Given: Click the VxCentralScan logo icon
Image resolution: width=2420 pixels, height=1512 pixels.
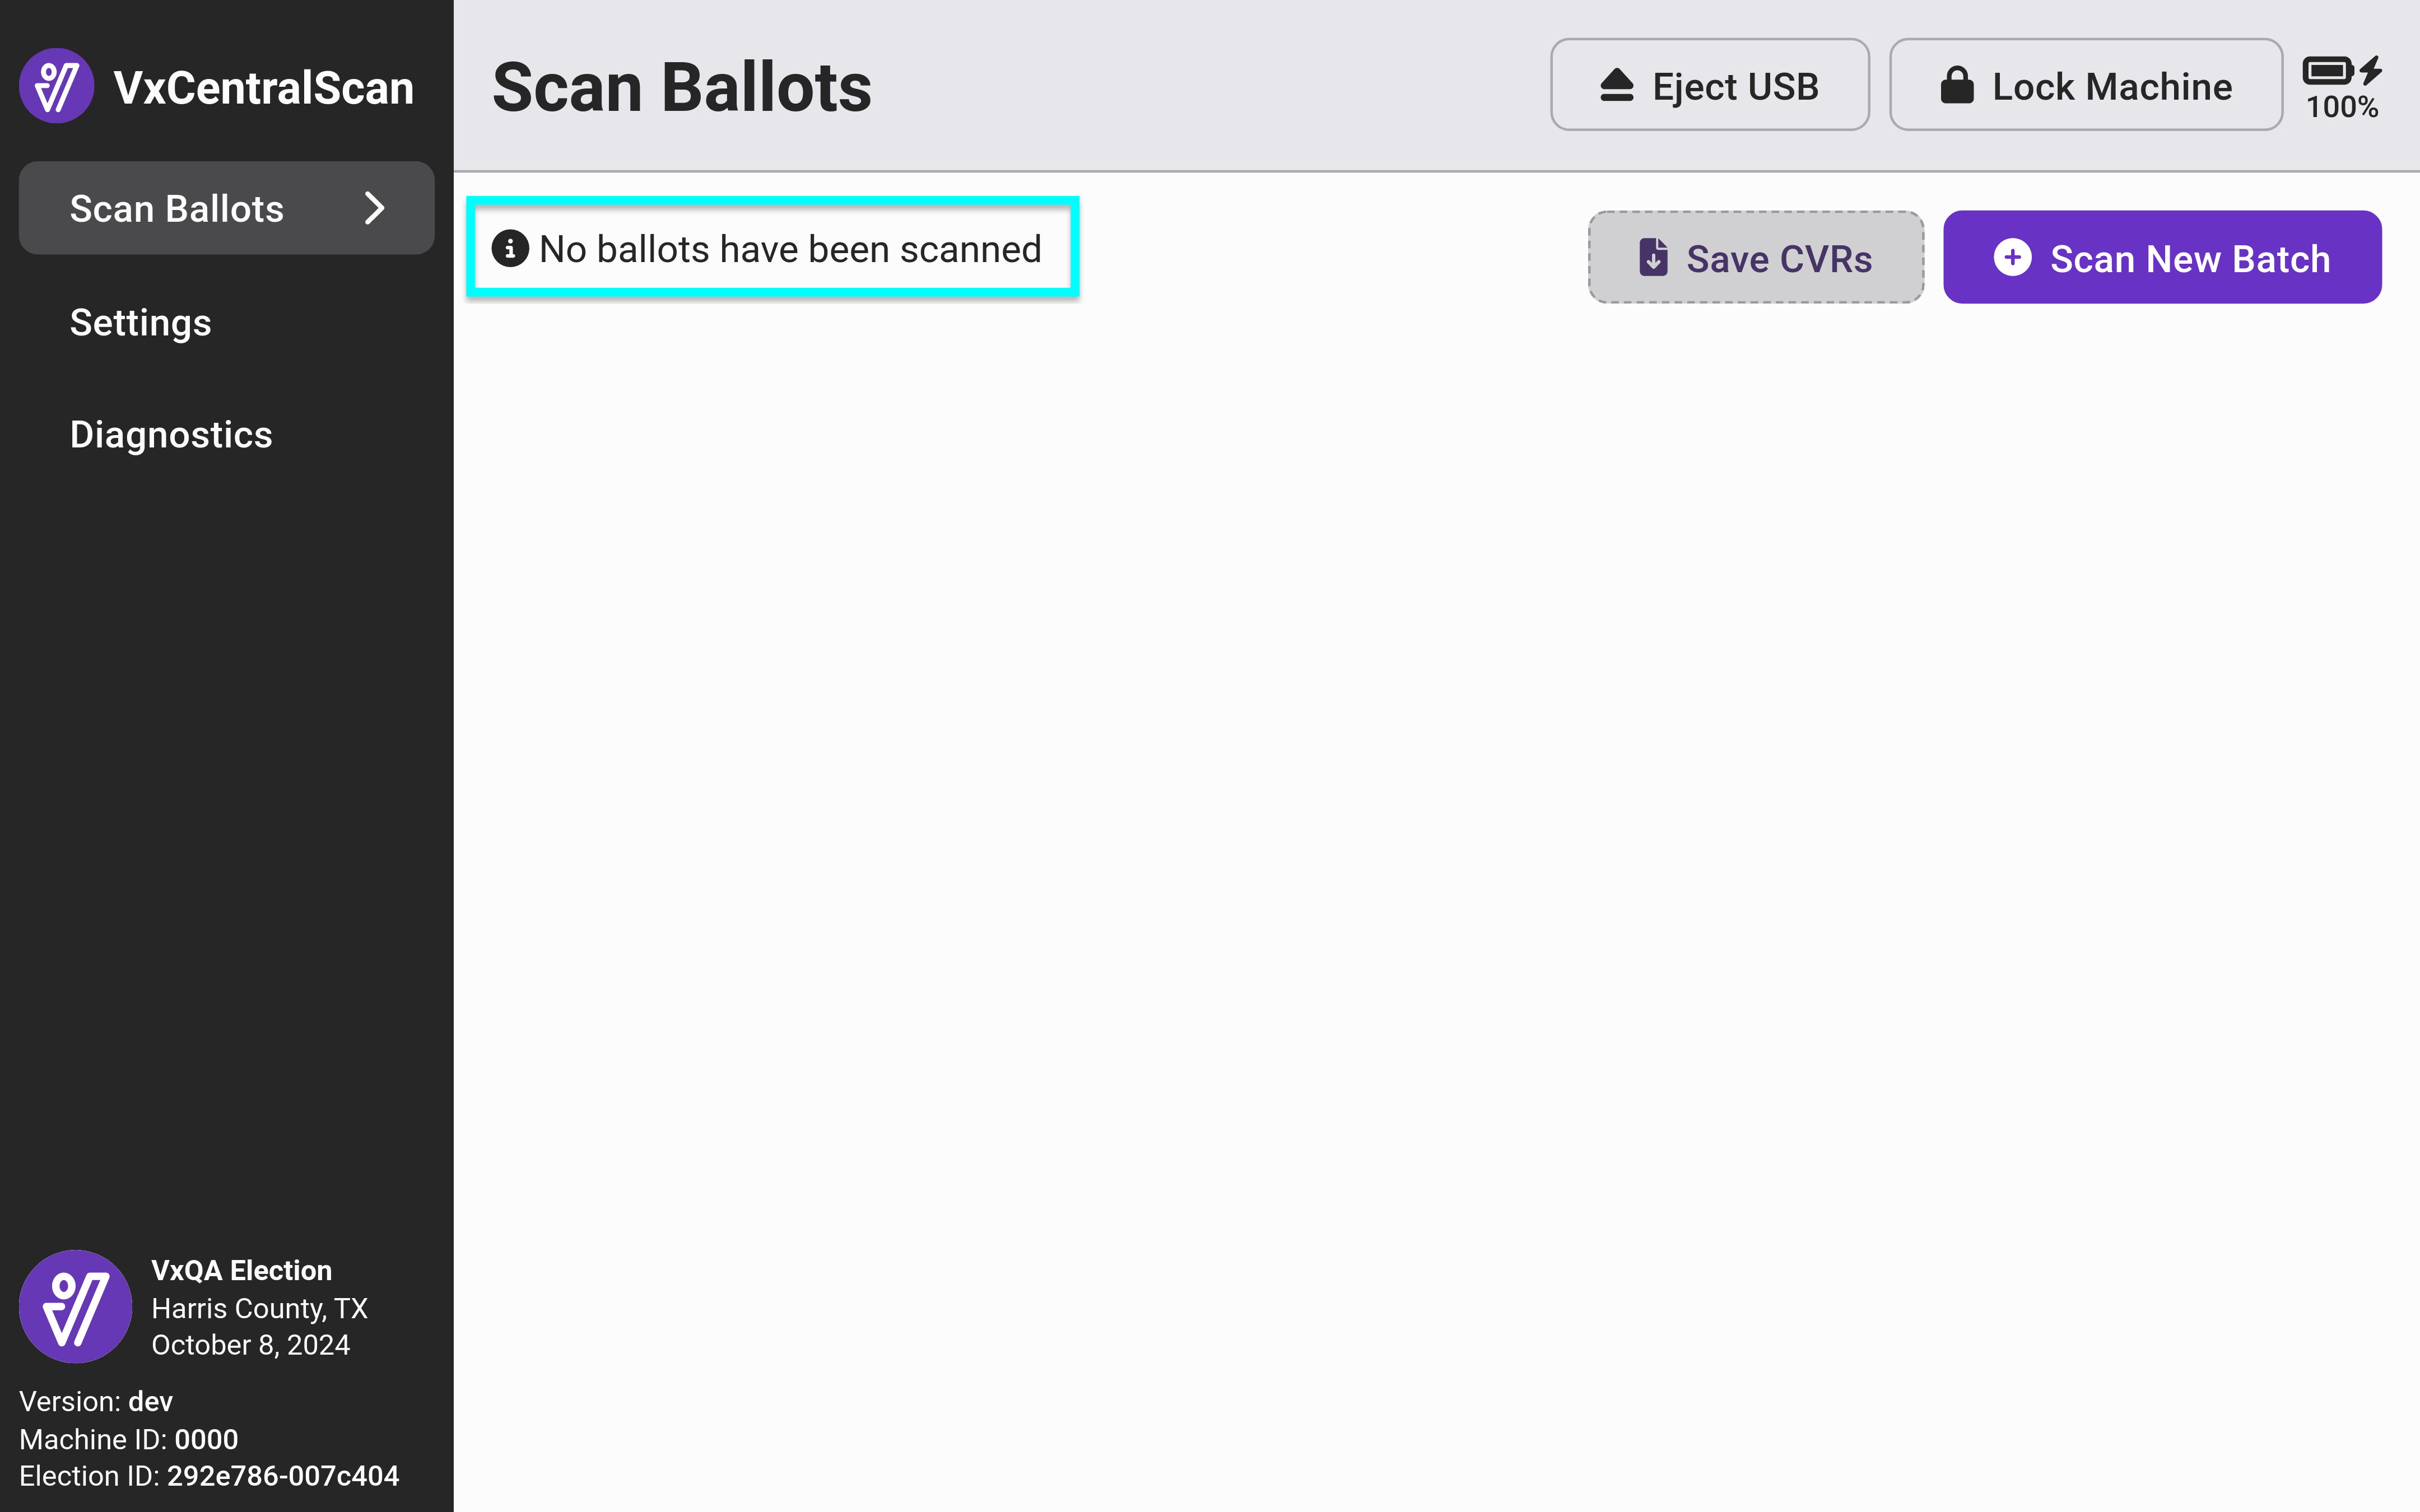Looking at the screenshot, I should pyautogui.click(x=57, y=86).
